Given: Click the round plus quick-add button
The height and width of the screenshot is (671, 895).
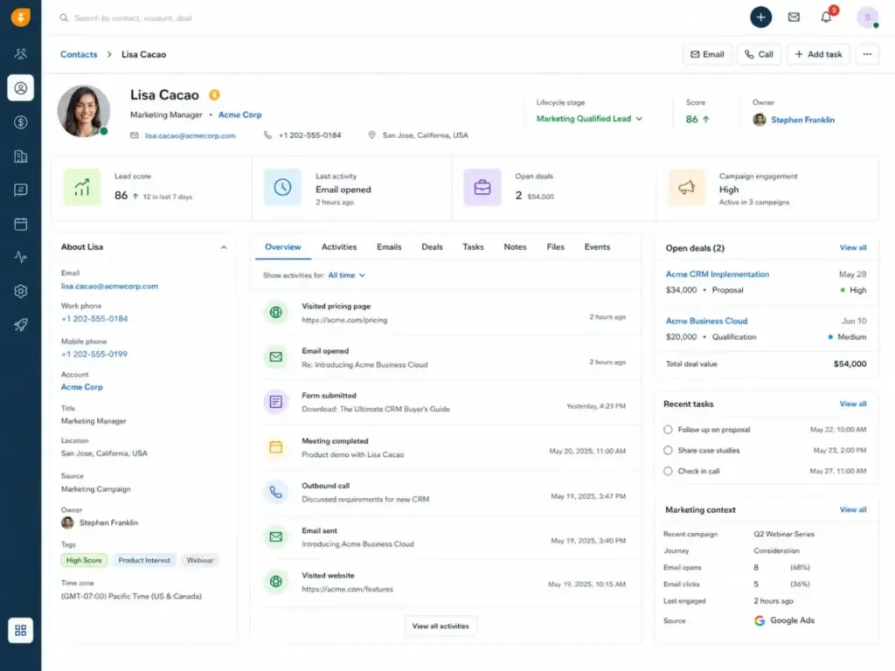Looking at the screenshot, I should tap(760, 17).
